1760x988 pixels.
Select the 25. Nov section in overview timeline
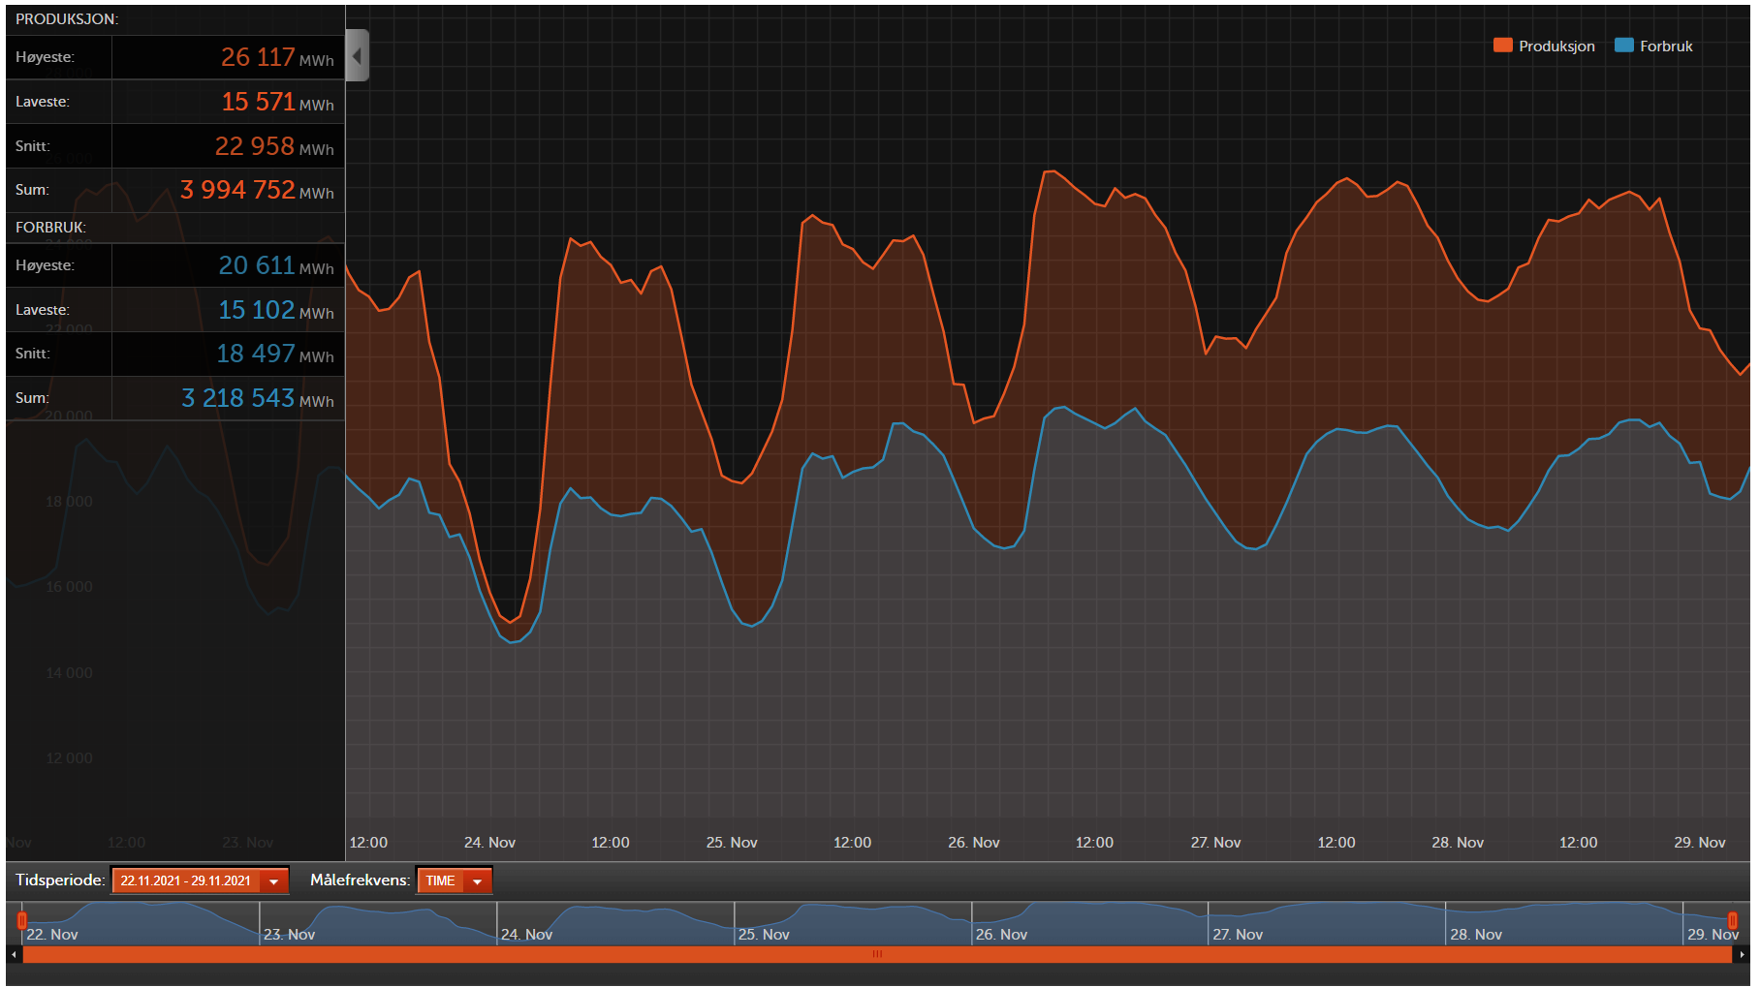(x=853, y=924)
